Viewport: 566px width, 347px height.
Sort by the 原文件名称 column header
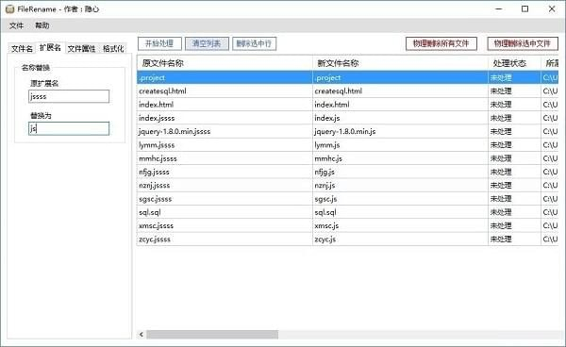click(x=225, y=63)
